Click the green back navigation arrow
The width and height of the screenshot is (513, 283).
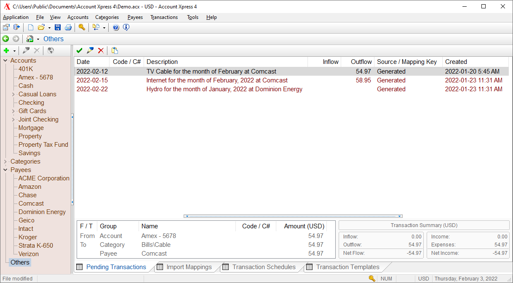6,39
